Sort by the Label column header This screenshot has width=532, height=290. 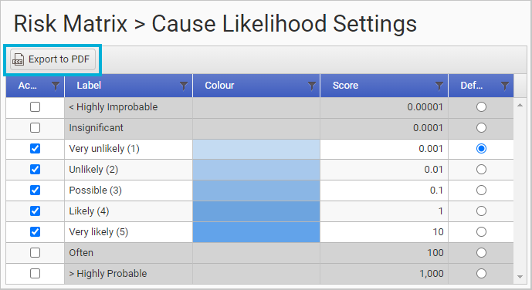click(89, 86)
